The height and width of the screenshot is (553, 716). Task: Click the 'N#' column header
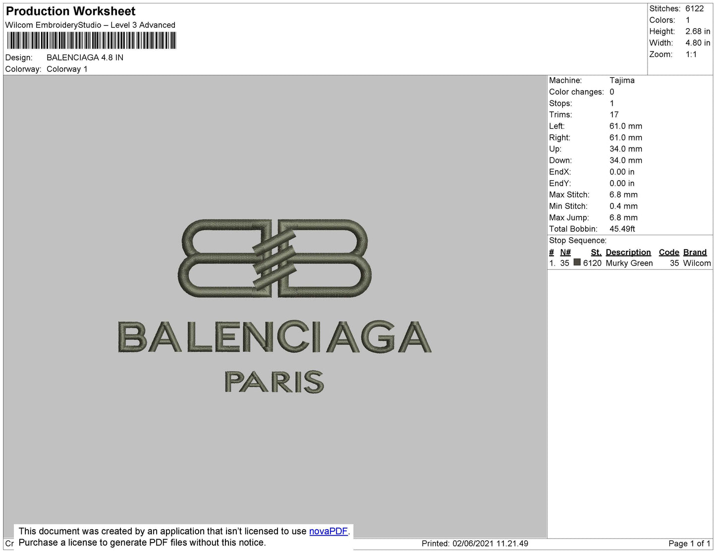565,252
